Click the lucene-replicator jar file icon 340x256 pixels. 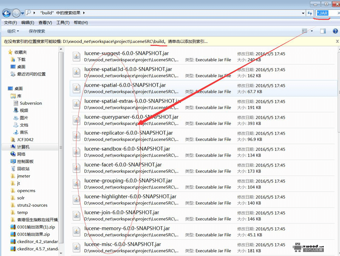point(76,136)
